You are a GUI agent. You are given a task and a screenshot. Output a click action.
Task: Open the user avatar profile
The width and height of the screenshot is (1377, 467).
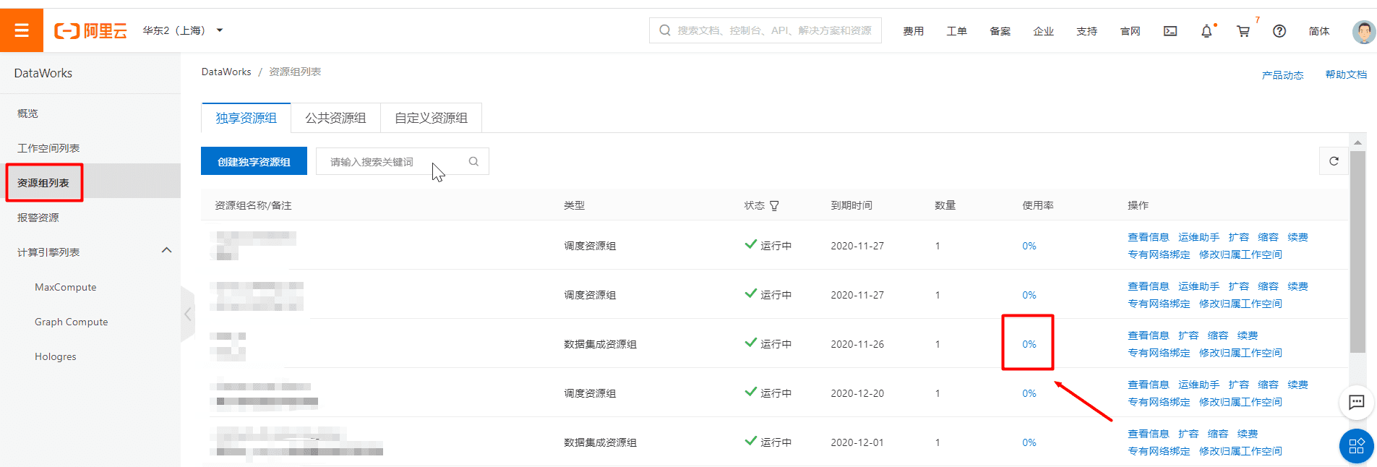pos(1363,32)
